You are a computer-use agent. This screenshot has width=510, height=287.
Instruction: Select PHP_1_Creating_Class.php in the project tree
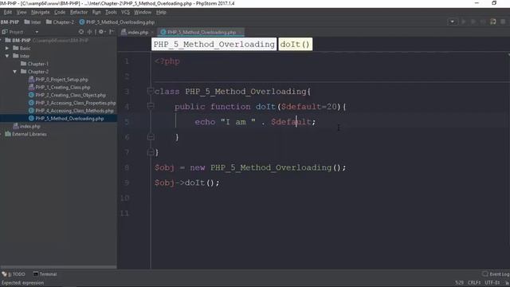coord(62,87)
